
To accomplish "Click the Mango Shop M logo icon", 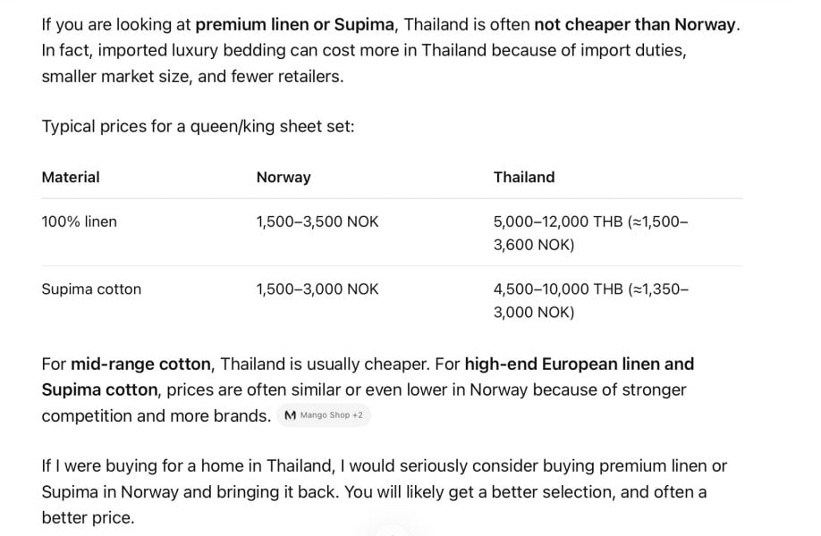I will click(x=290, y=415).
